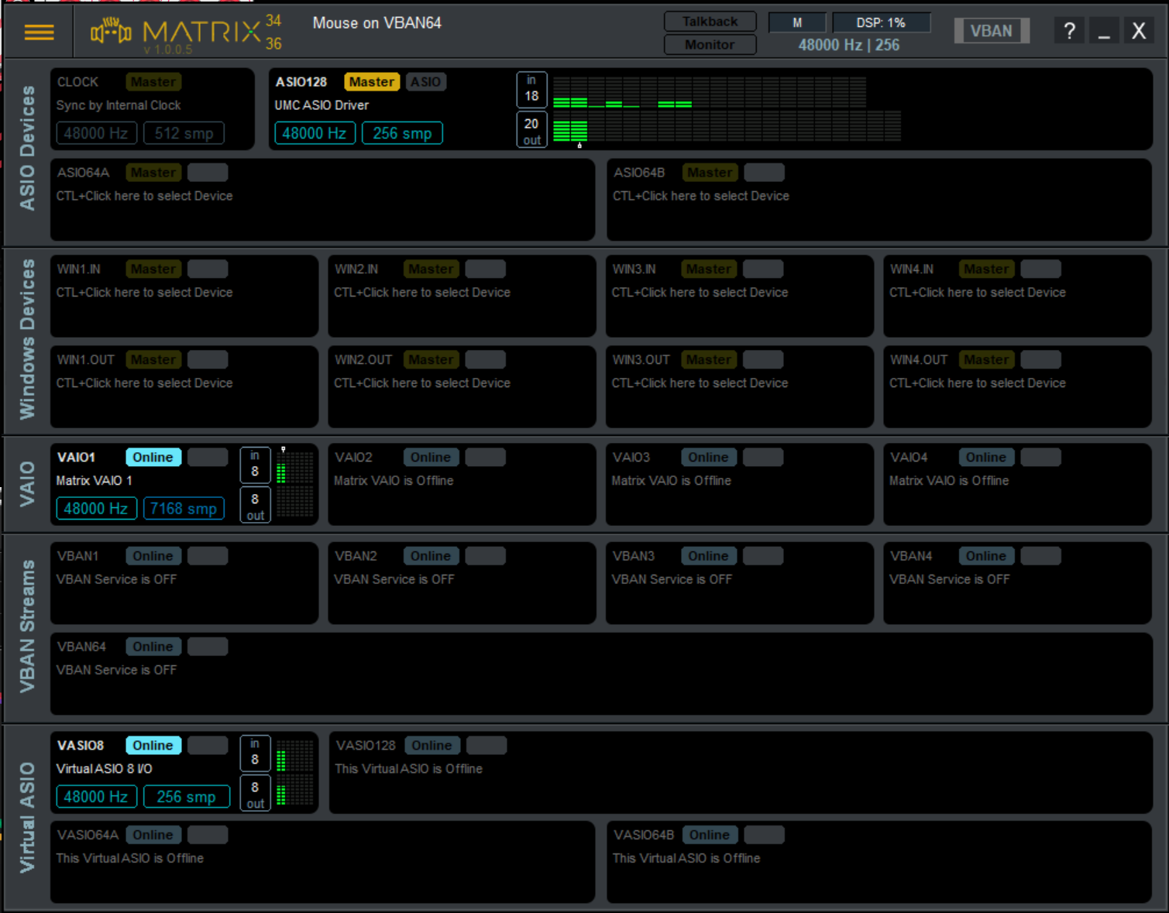Toggle VBAN2 Online status
Screen dimensions: 1169x913
point(431,556)
